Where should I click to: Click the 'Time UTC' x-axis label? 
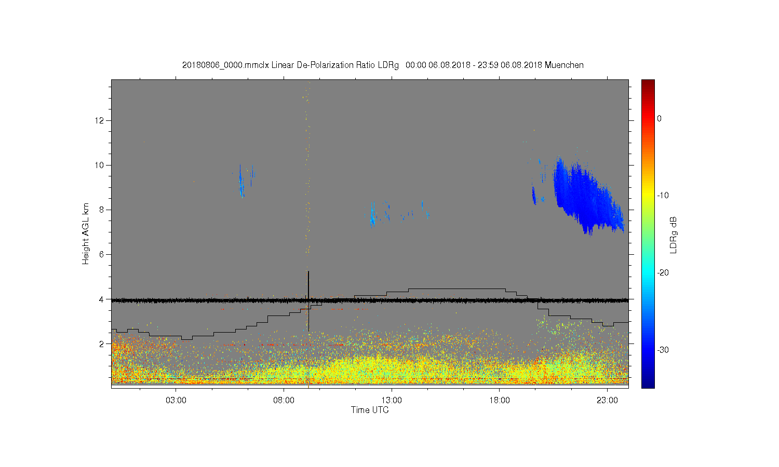click(370, 410)
